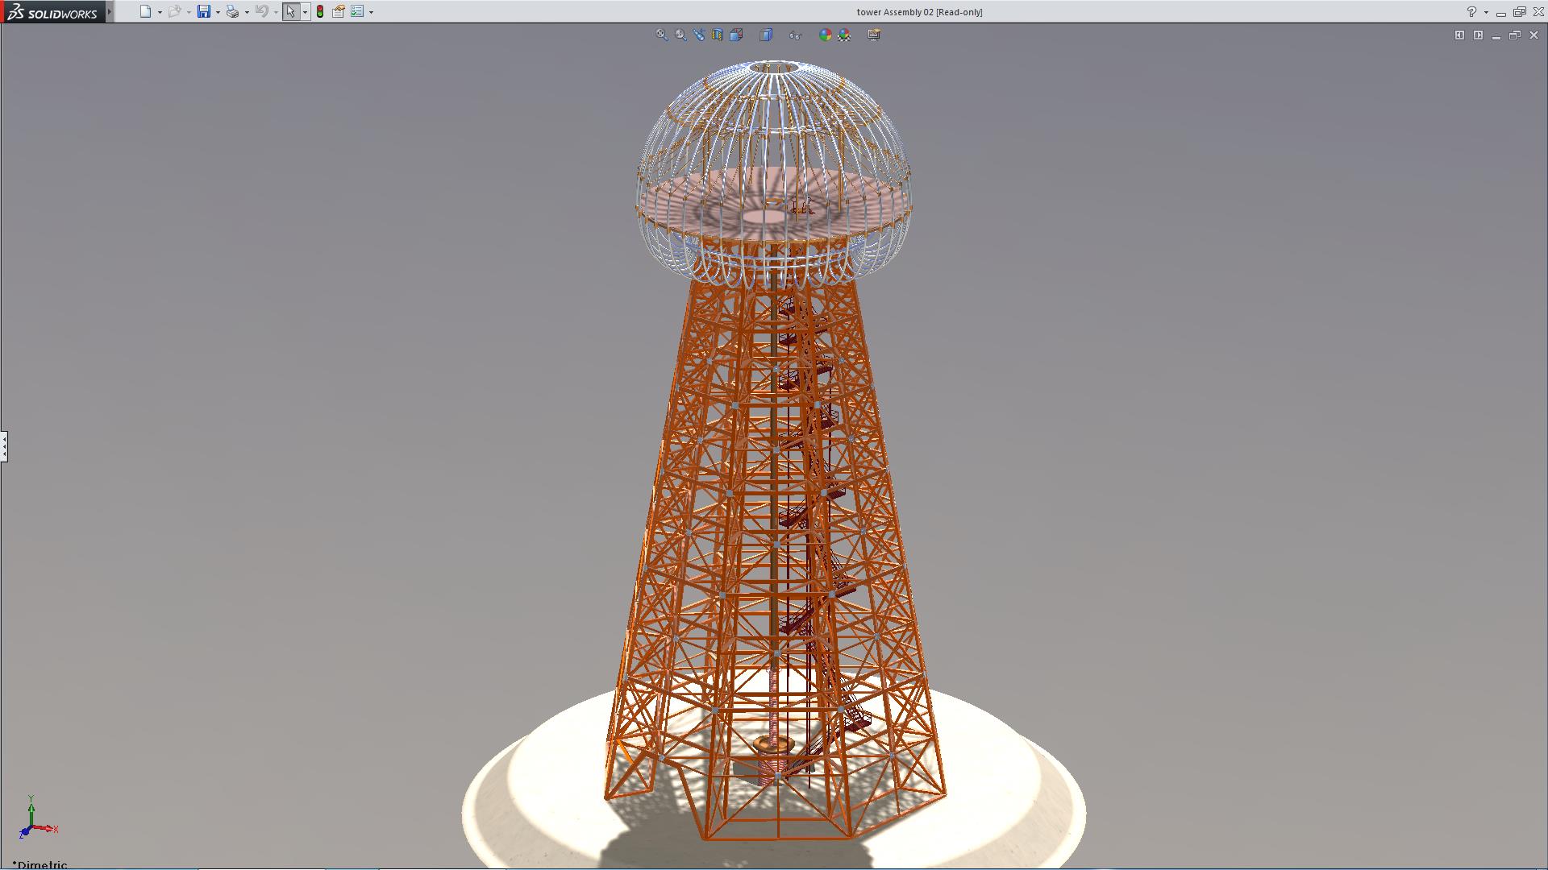1548x870 pixels.
Task: Expand the New document dropdown arrow
Action: 160,12
